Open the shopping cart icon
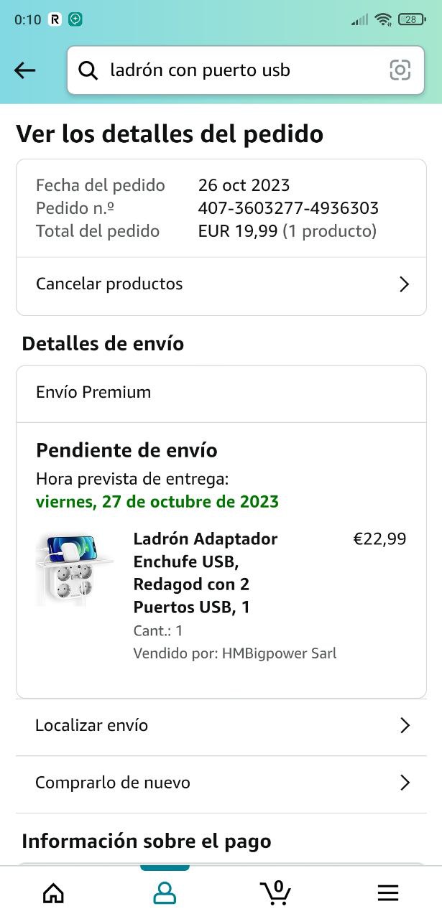 [x=275, y=892]
